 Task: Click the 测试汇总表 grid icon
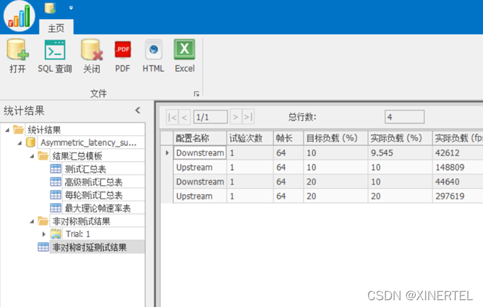55,169
